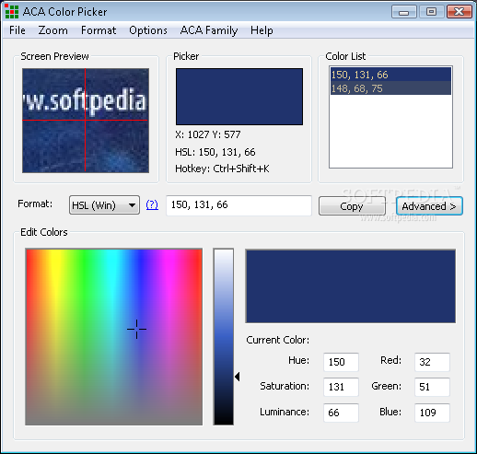This screenshot has height=454, width=477.
Task: Click the vertical luminance gradient bar
Action: pyautogui.click(x=224, y=337)
